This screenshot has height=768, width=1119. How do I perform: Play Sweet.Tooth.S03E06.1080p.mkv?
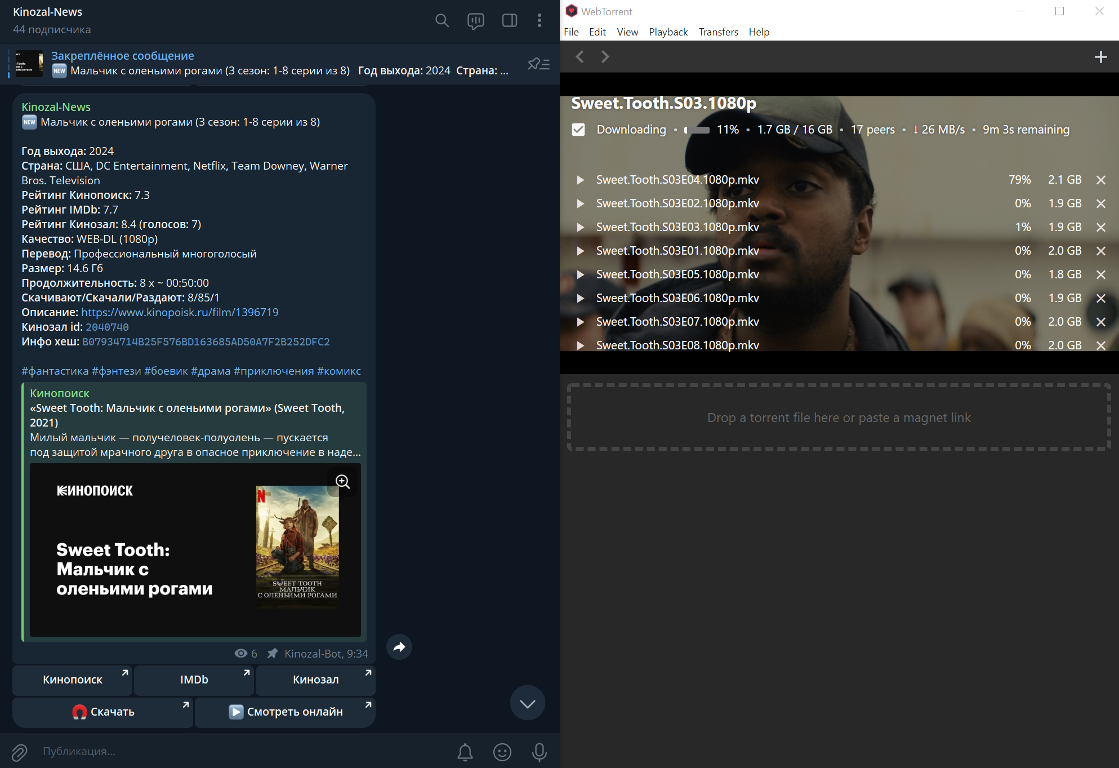tap(580, 298)
